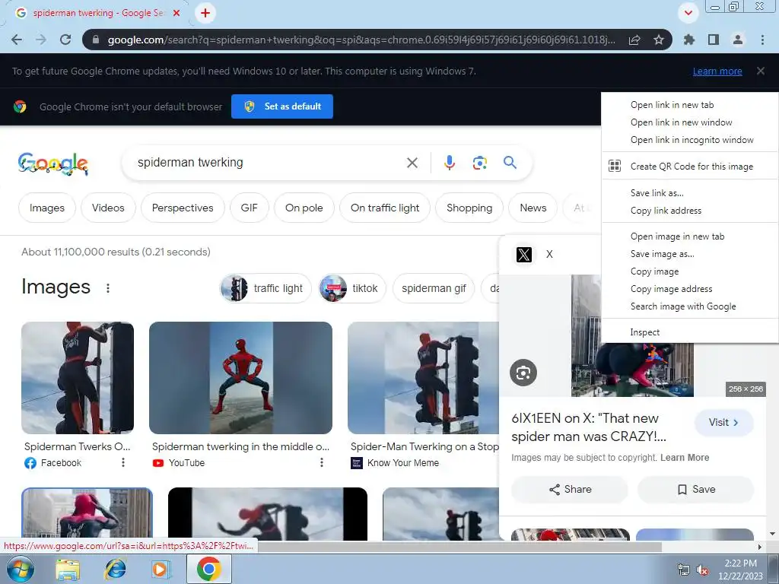Screen dimensions: 779x584
Task: Select the On traffic light chip
Action: tap(385, 208)
